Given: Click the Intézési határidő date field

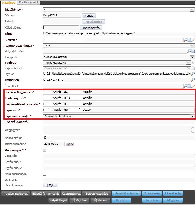Looking at the screenshot, I should (54, 144).
